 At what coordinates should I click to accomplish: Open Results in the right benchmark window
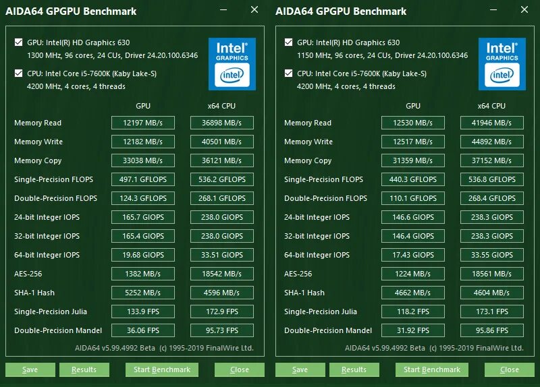[x=354, y=369]
